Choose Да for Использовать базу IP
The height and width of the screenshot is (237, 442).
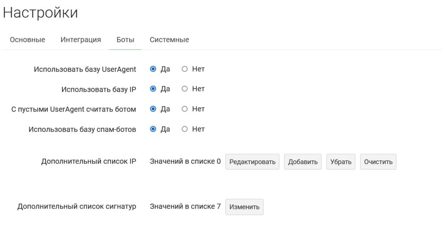pos(153,89)
